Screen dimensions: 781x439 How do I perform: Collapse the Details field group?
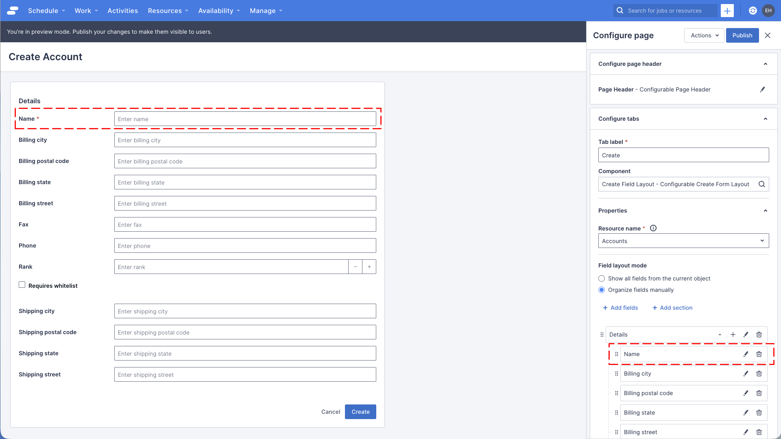click(720, 335)
